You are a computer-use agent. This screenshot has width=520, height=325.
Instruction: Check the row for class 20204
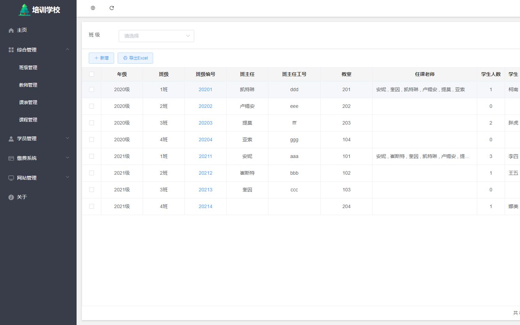[92, 140]
